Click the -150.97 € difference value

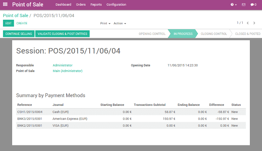tap(222, 119)
